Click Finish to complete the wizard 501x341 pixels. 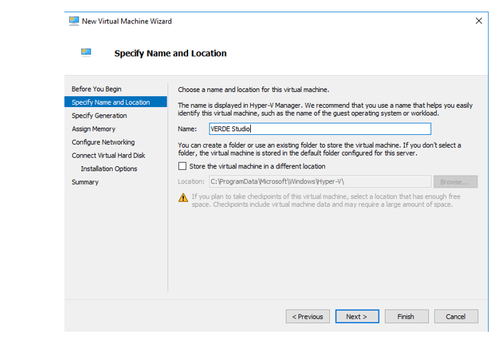click(406, 316)
